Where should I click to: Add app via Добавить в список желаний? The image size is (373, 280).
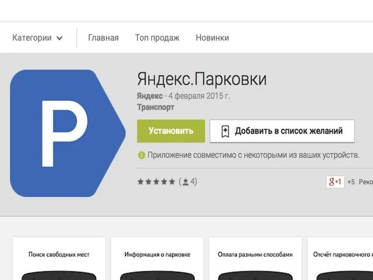282,131
